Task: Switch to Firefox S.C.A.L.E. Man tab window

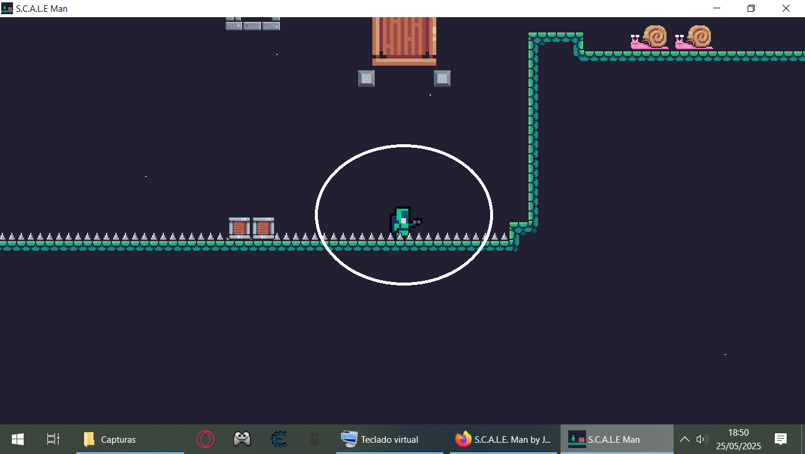Action: tap(503, 439)
